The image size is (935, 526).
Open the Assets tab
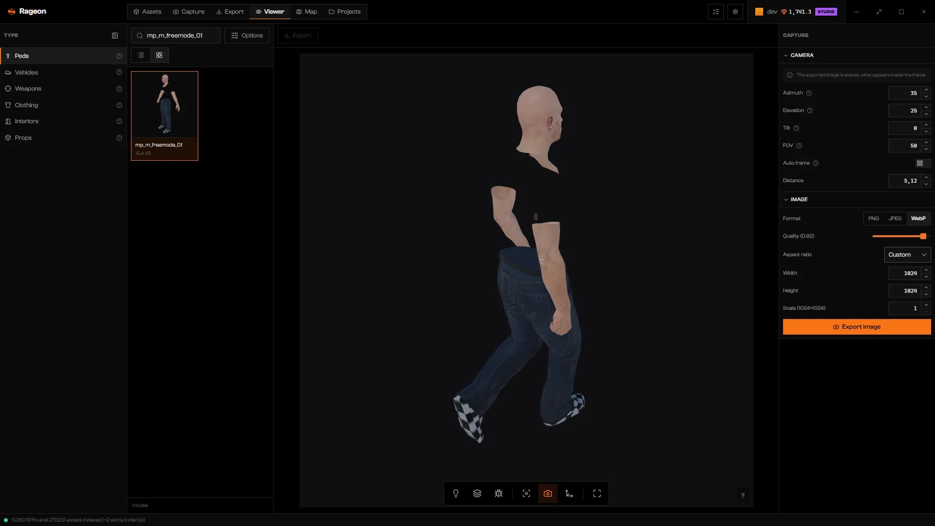pyautogui.click(x=147, y=12)
